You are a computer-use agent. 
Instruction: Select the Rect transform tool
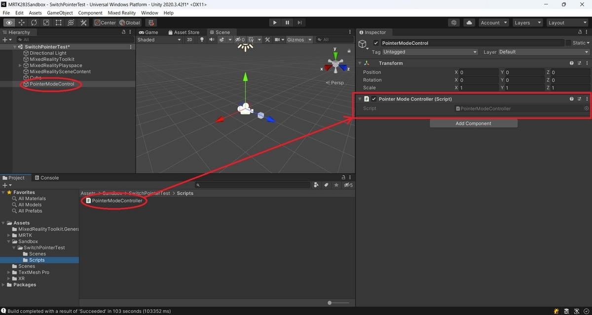click(x=59, y=23)
